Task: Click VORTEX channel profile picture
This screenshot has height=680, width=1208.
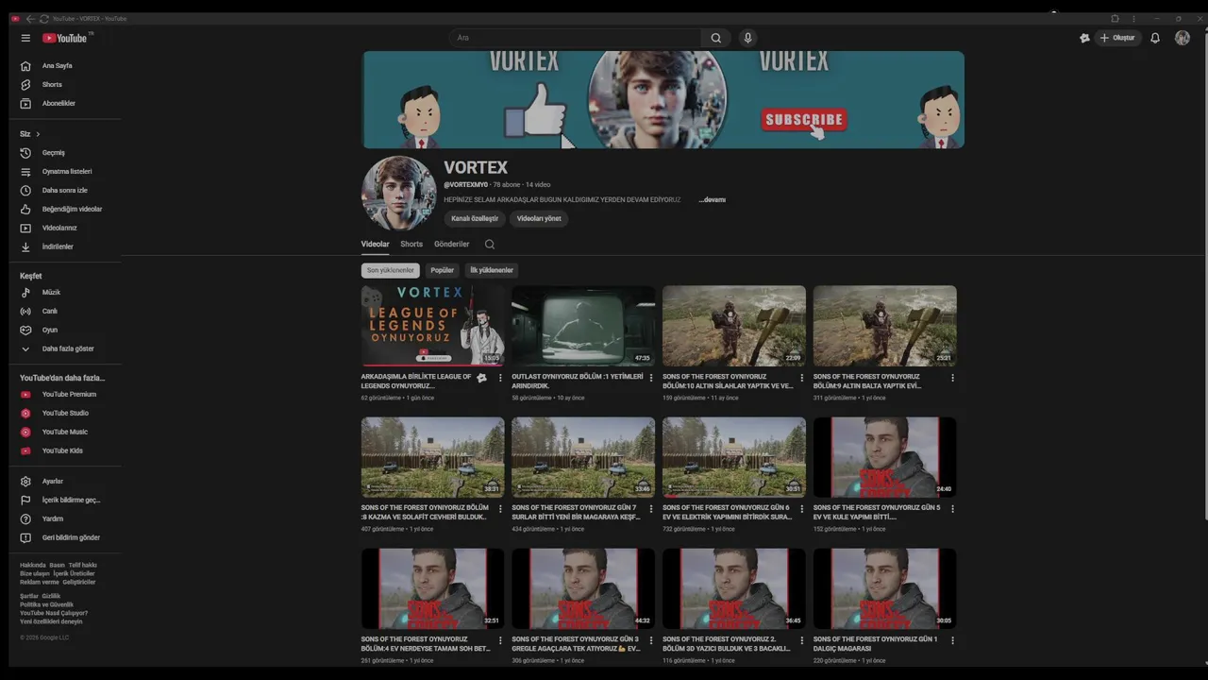Action: (398, 194)
